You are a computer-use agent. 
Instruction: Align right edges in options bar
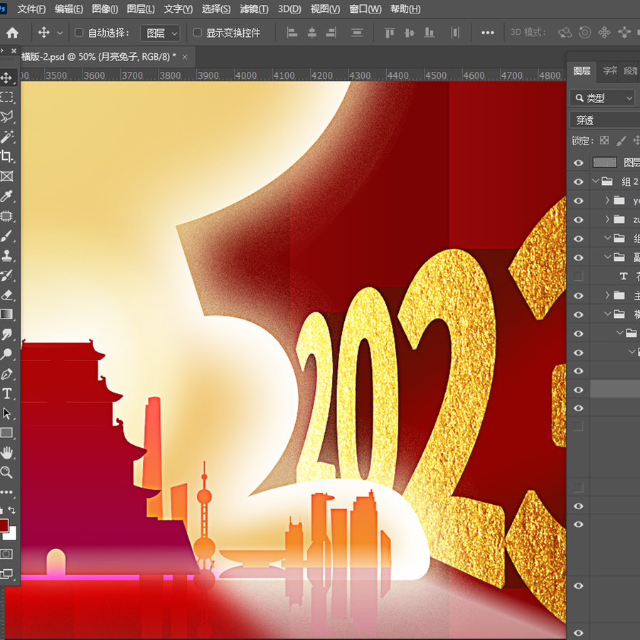(331, 33)
